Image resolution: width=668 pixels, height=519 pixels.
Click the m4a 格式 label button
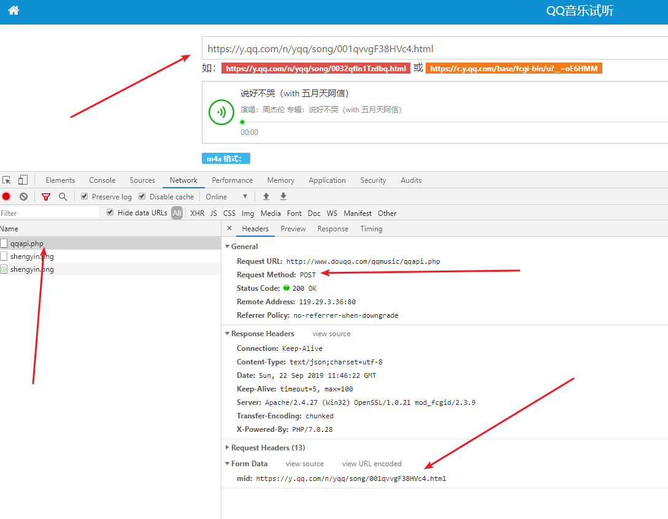tap(226, 158)
